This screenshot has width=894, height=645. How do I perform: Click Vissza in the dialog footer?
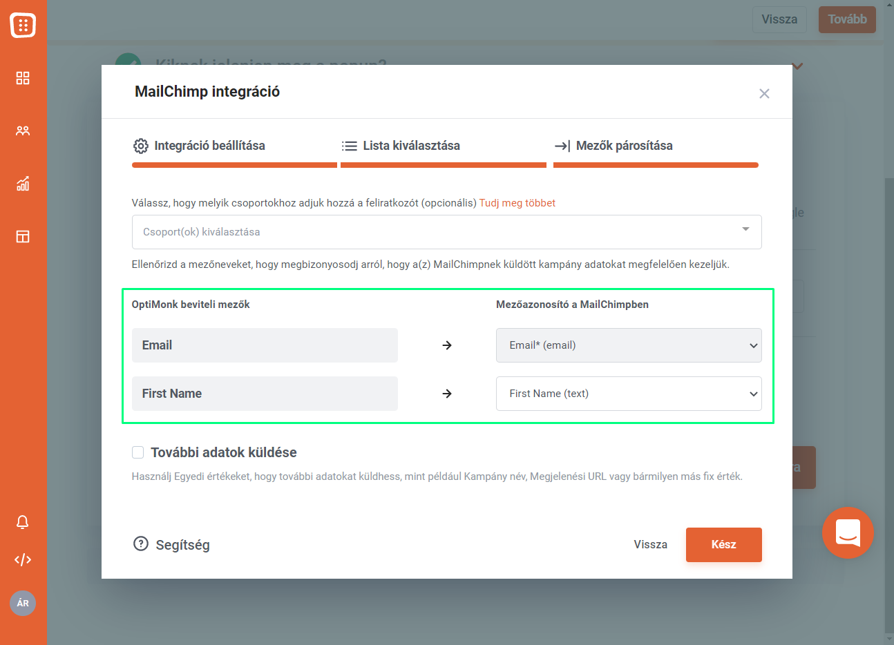tap(651, 545)
